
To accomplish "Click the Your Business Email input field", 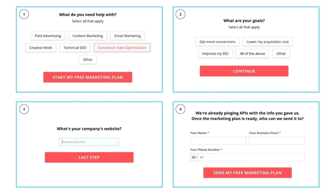I will 277,140.
